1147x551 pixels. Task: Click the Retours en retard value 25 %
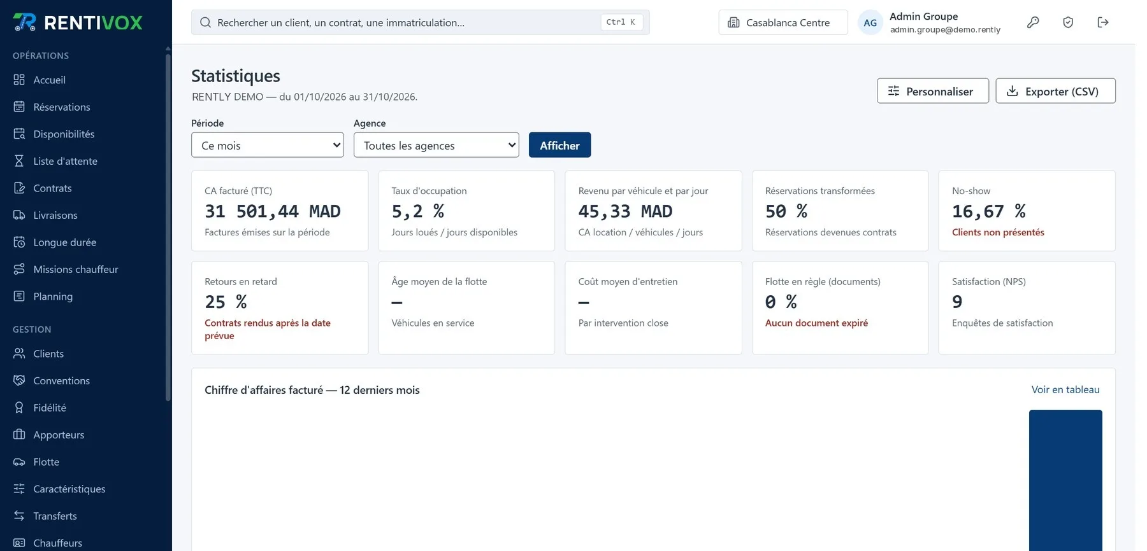pyautogui.click(x=226, y=302)
